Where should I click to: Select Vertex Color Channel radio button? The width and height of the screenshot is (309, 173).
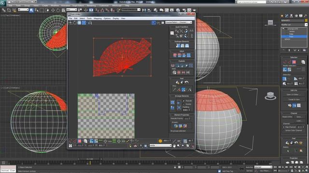284,130
